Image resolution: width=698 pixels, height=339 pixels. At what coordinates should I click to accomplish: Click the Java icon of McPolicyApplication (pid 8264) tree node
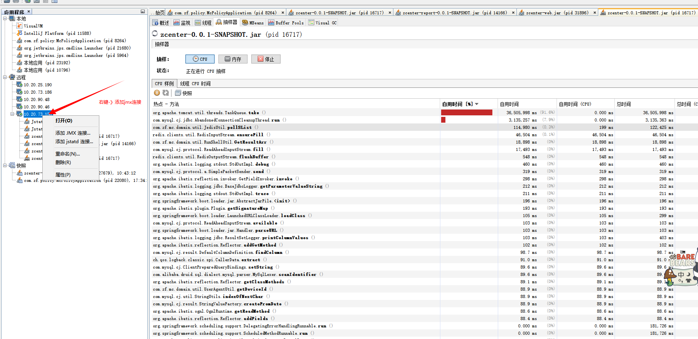(x=19, y=41)
